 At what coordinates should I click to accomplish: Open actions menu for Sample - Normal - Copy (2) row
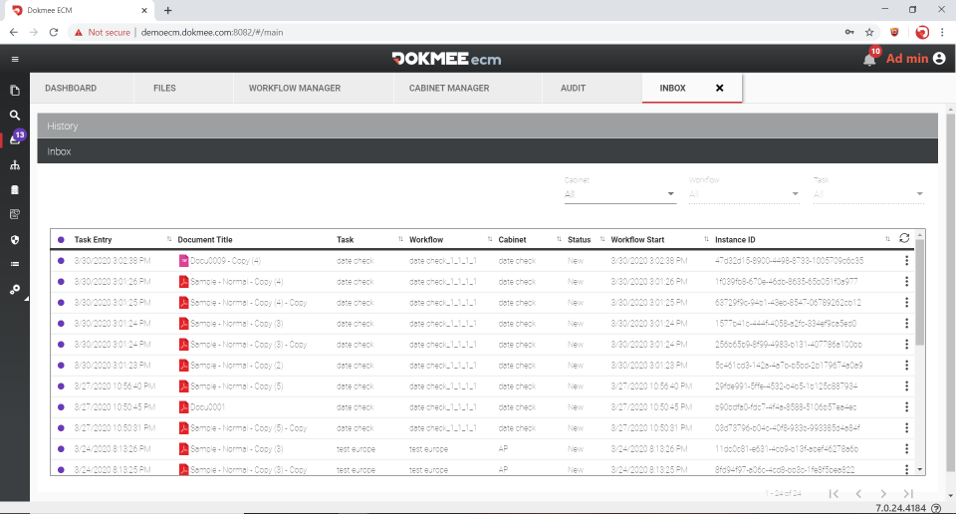906,366
